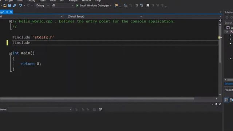Click the Solution Explorer horizontal scroll-left arrow
The height and width of the screenshot is (131, 233).
pyautogui.click(x=226, y=80)
